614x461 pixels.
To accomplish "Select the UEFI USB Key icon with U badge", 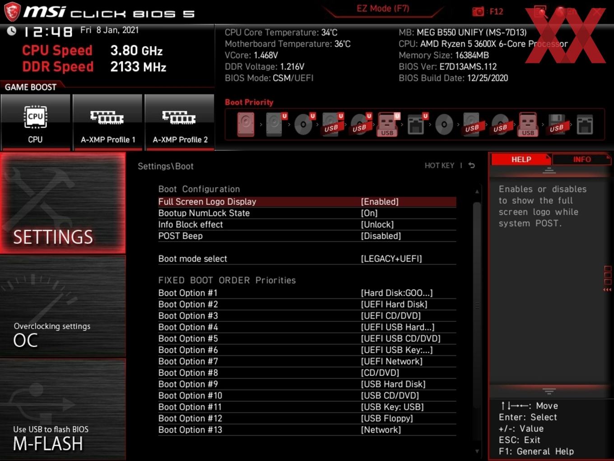I will pyautogui.click(x=389, y=124).
